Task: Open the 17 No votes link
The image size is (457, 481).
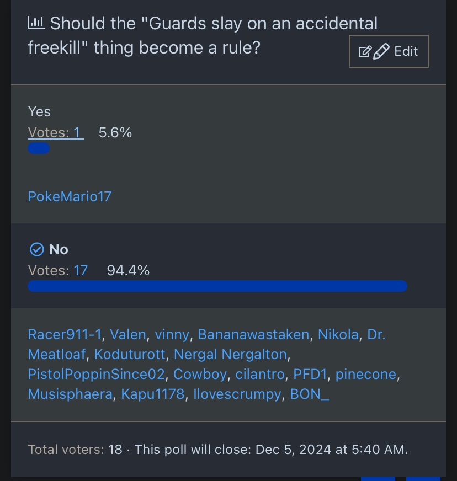Action: click(81, 270)
